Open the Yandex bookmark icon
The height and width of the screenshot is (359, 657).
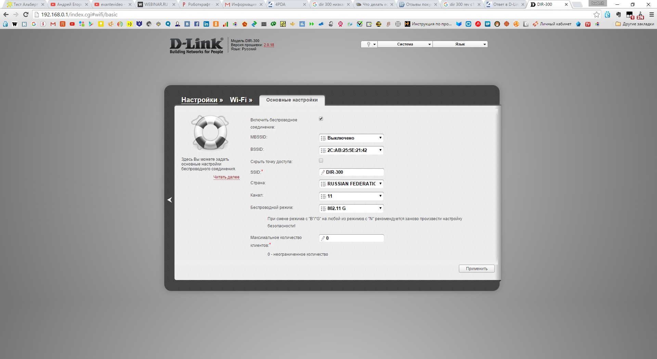(x=43, y=24)
